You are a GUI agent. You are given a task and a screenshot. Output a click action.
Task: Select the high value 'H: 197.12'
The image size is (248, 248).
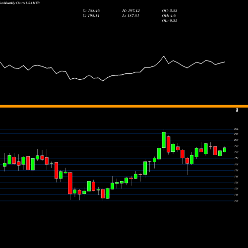(x=131, y=11)
